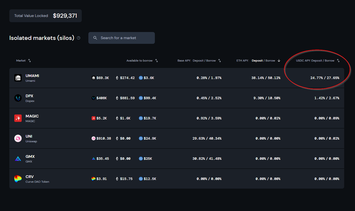Viewport: 355px width, 211px height.
Task: Click the ETH icon next to $274.42
Action: (x=117, y=78)
